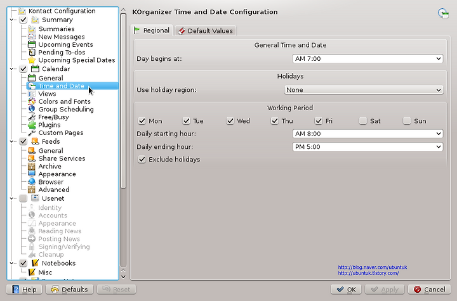Click the Notebooks group icon

[x=35, y=263]
